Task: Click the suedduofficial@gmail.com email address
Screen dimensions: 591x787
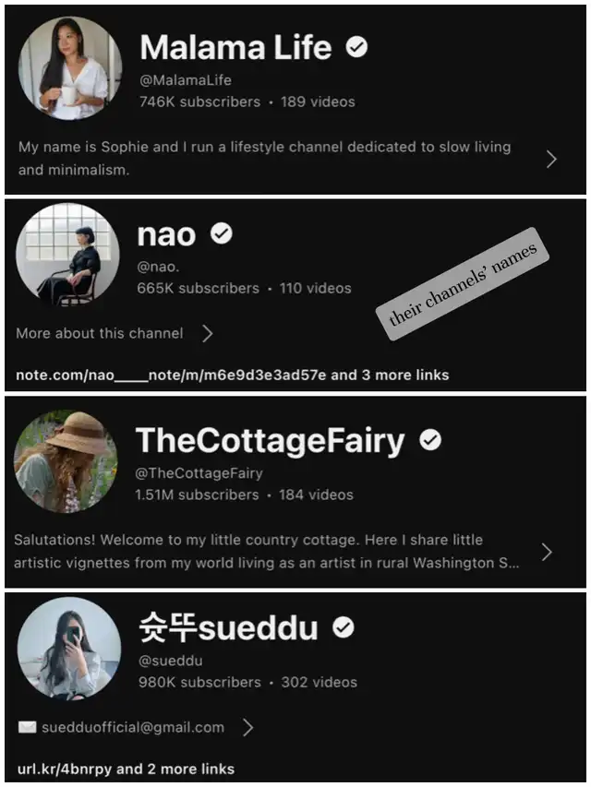Action: click(133, 727)
